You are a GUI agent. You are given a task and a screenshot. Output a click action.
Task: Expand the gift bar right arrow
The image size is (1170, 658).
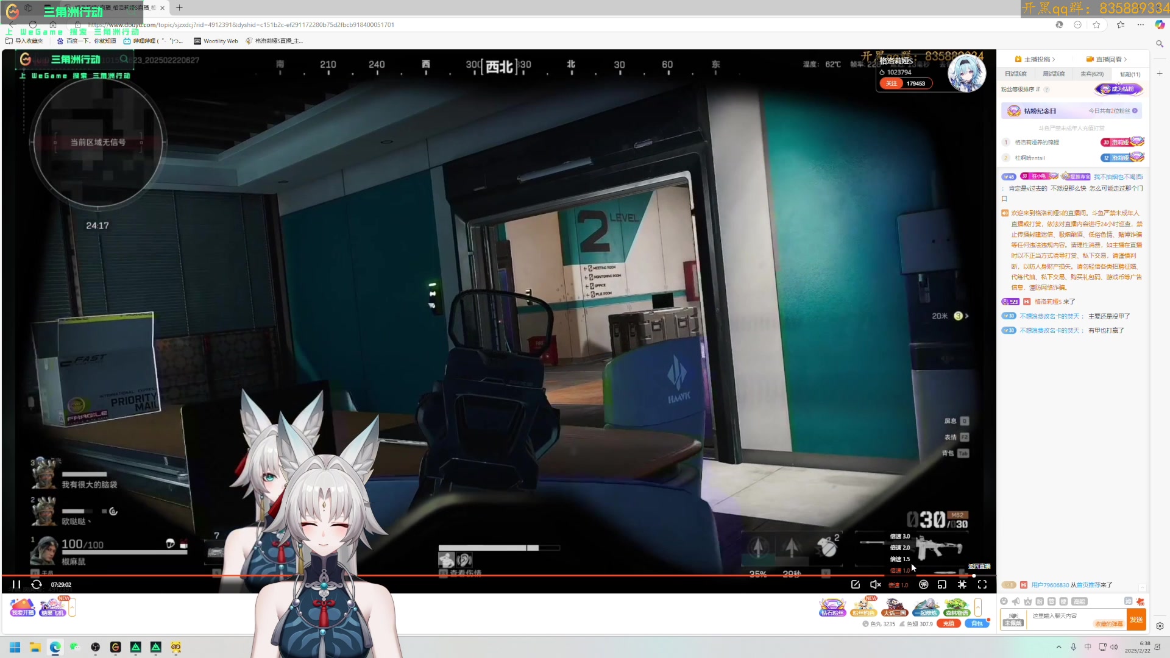pos(978,607)
